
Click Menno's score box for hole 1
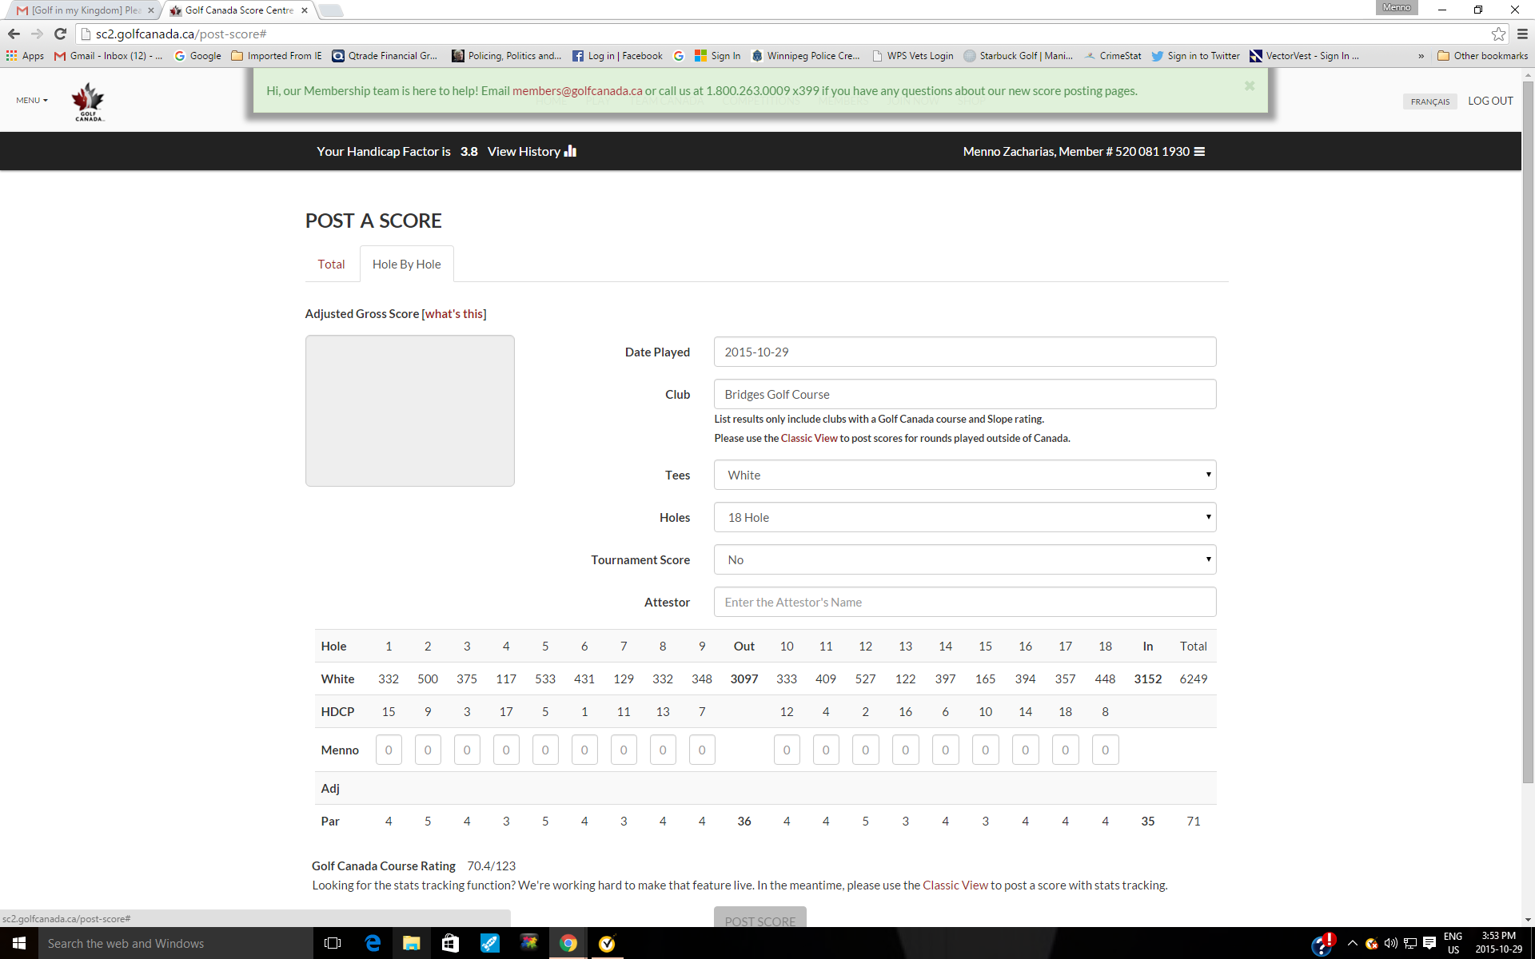click(x=389, y=750)
